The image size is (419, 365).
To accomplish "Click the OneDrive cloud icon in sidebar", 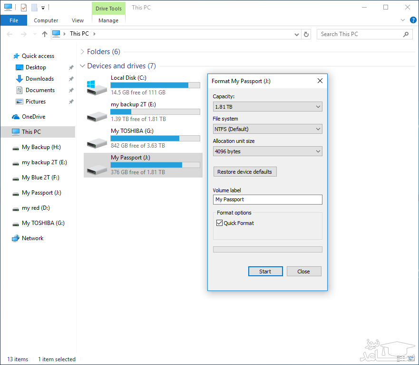I will (16, 117).
